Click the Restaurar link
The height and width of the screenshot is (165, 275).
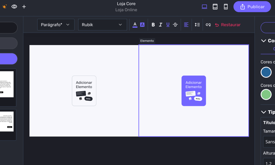click(228, 25)
